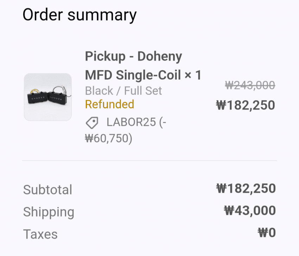The image size is (299, 256).
Task: Open the pickup product thumbnail image
Action: click(x=47, y=97)
